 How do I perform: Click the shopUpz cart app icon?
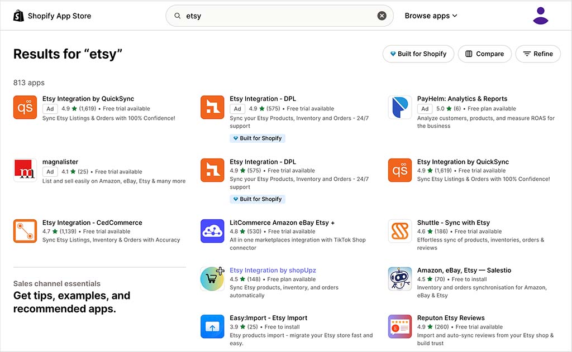click(212, 279)
